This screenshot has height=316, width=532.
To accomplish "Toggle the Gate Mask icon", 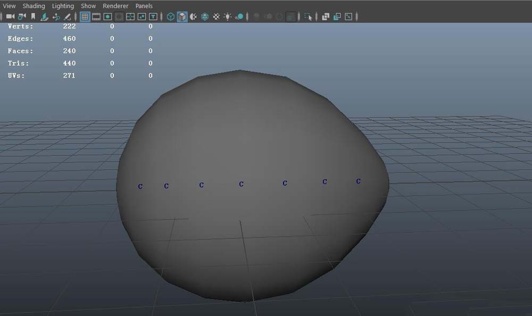I will 119,16.
